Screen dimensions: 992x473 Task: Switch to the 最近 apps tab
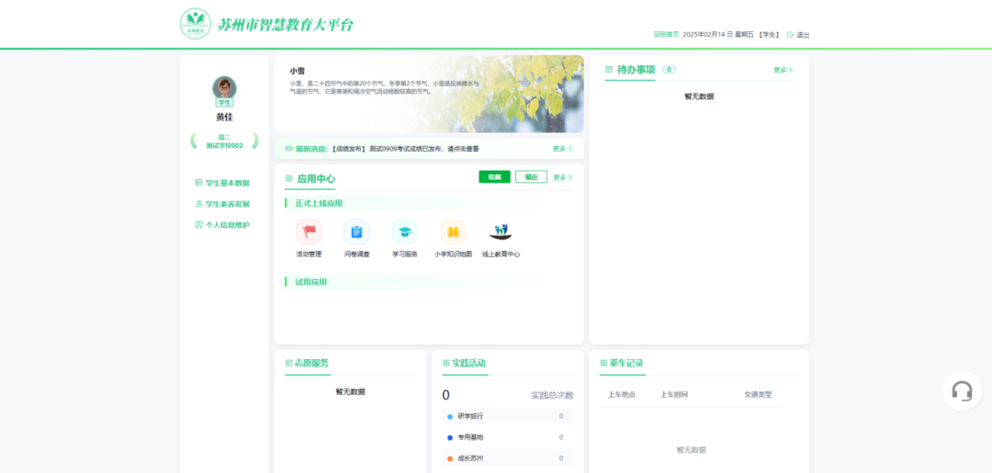coord(531,177)
